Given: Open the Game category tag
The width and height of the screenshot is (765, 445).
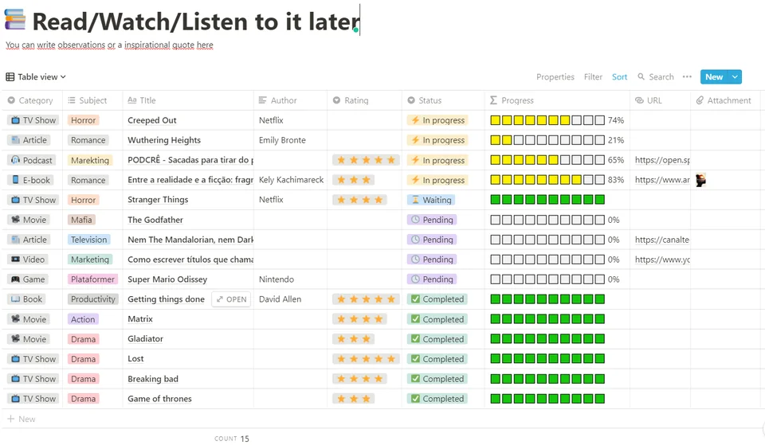Looking at the screenshot, I should point(28,279).
